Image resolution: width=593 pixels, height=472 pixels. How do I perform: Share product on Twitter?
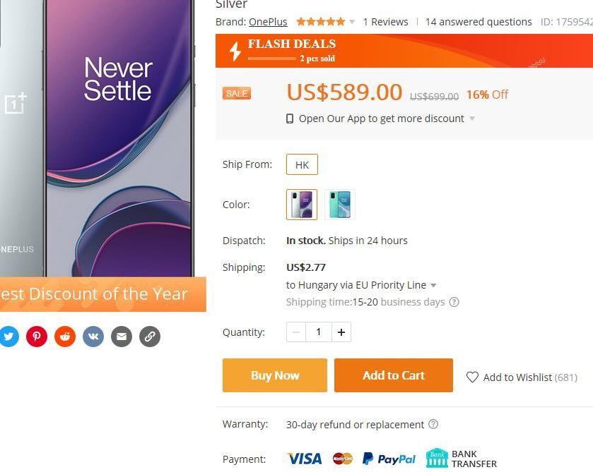(8, 337)
